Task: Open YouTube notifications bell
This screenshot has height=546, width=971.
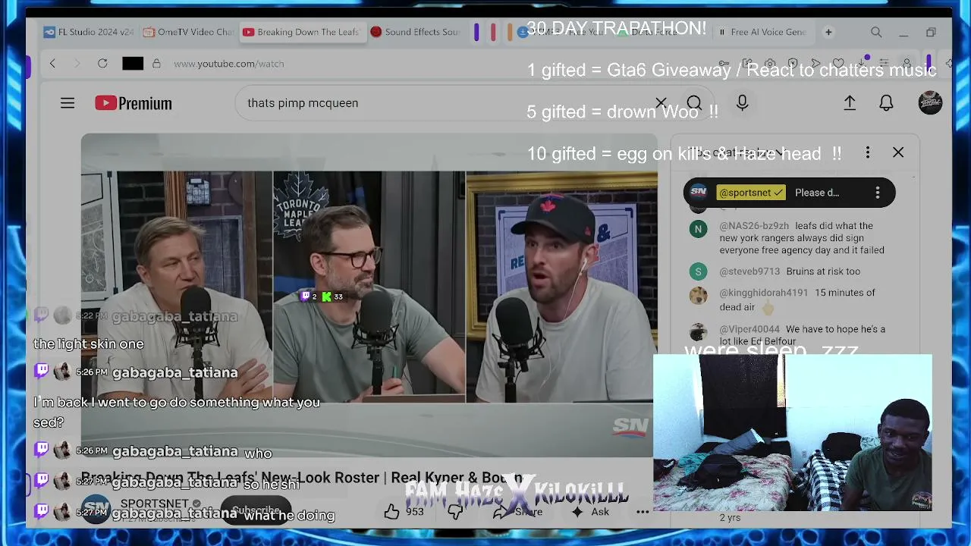Action: click(886, 103)
